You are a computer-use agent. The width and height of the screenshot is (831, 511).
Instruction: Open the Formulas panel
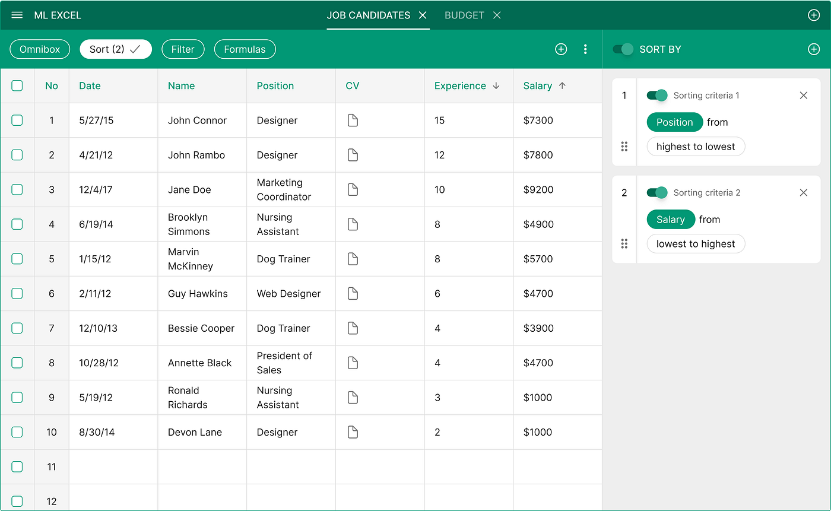[x=245, y=49]
